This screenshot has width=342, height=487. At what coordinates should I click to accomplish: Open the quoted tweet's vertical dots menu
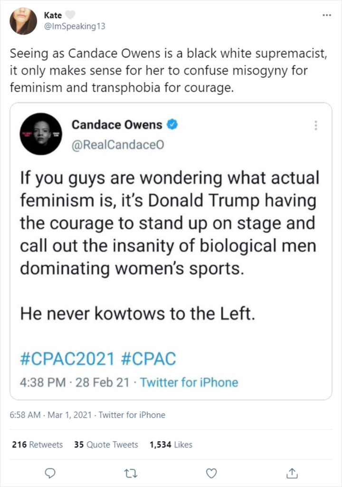pos(316,126)
